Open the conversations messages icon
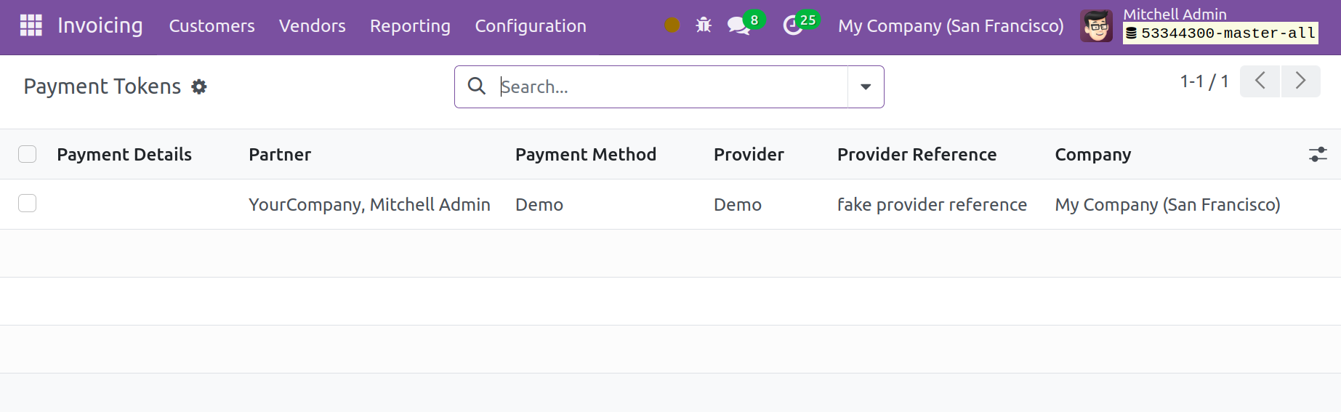Image resolution: width=1341 pixels, height=412 pixels. click(739, 25)
